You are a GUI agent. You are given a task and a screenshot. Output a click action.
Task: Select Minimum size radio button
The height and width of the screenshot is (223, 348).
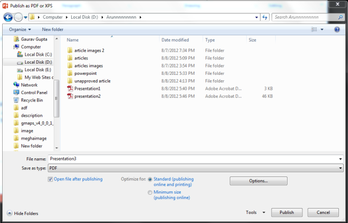[x=150, y=193]
